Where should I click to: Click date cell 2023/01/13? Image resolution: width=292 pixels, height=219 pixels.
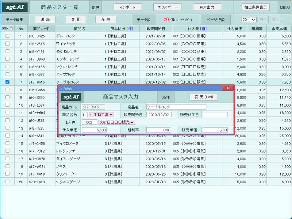point(155,182)
